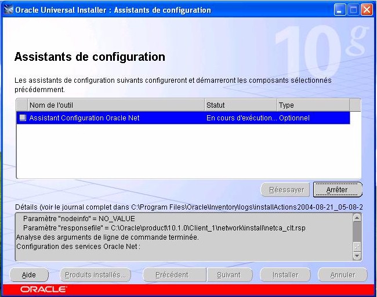Click the "Nom de l'outil" column header
Screen dimensions: 377x297
coord(116,105)
